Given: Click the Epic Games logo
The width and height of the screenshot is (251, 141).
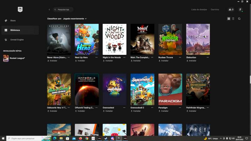Looking at the screenshot, I should coord(20,9).
